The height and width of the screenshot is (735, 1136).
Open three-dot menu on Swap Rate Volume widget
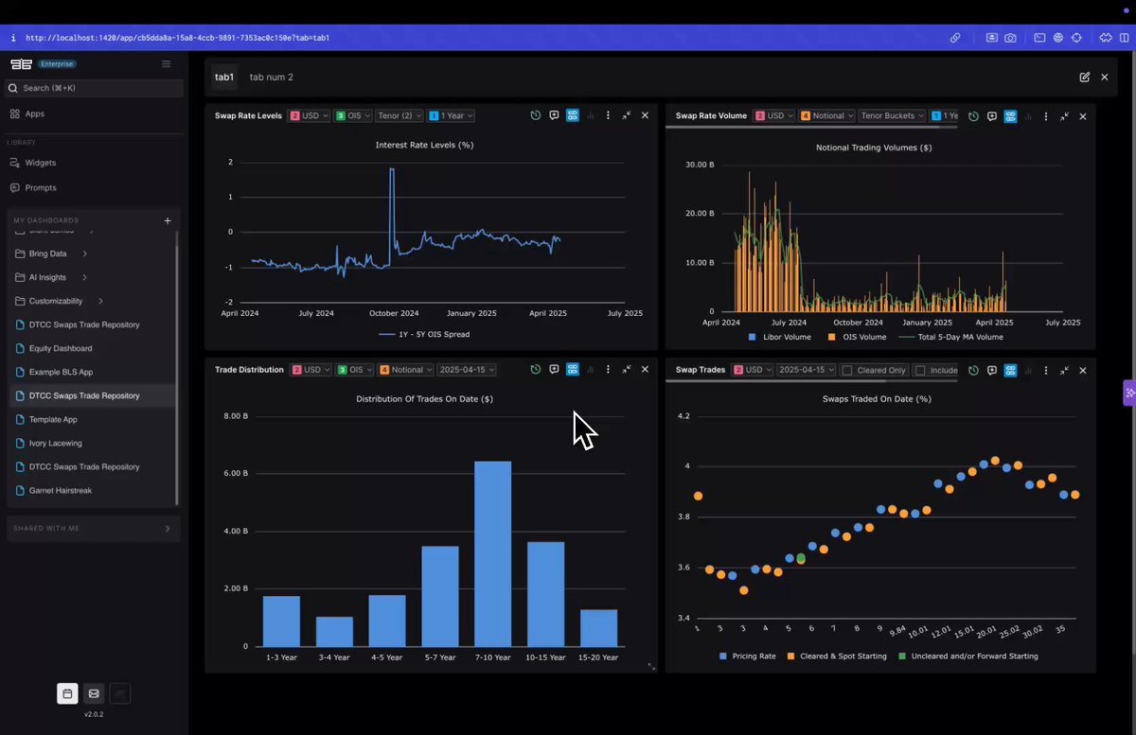pyautogui.click(x=1047, y=116)
